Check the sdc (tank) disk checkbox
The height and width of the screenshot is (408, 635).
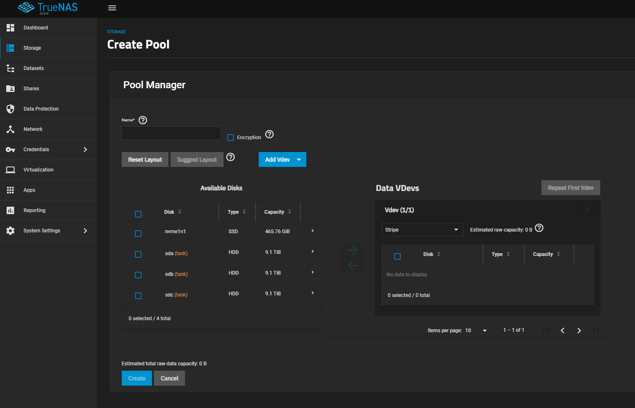pyautogui.click(x=138, y=296)
